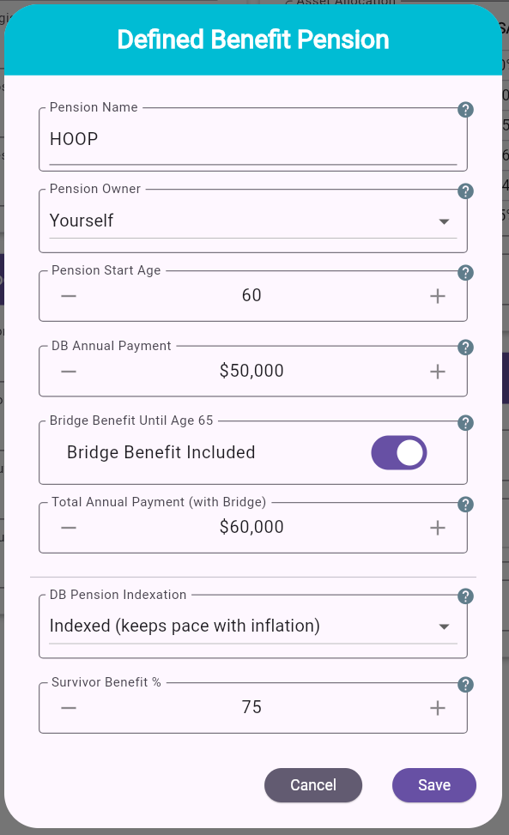Viewport: 509px width, 835px height.
Task: Edit the Pension Name field showing HOOP
Action: (x=253, y=138)
